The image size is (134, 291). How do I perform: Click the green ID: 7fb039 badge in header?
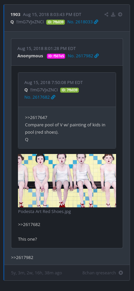56,22
